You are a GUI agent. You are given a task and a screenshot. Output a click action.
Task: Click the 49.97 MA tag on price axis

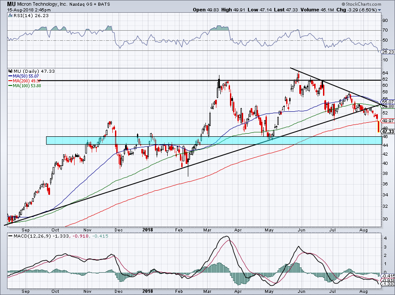click(388, 121)
